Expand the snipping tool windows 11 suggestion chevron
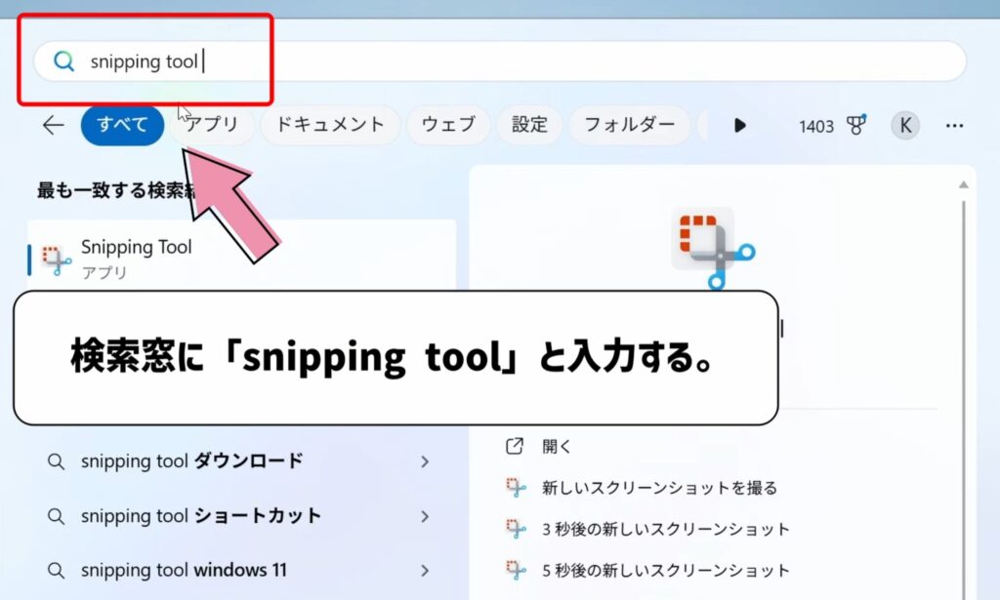The width and height of the screenshot is (1000, 600). (427, 570)
